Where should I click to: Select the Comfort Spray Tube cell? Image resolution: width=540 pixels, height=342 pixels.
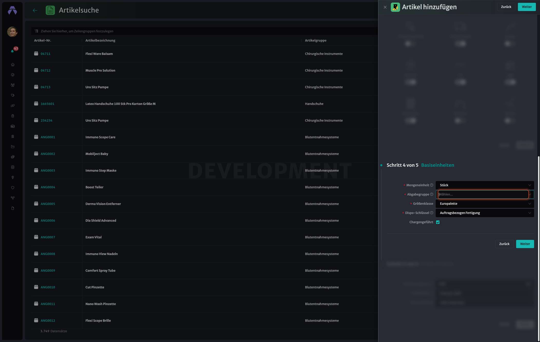192,270
